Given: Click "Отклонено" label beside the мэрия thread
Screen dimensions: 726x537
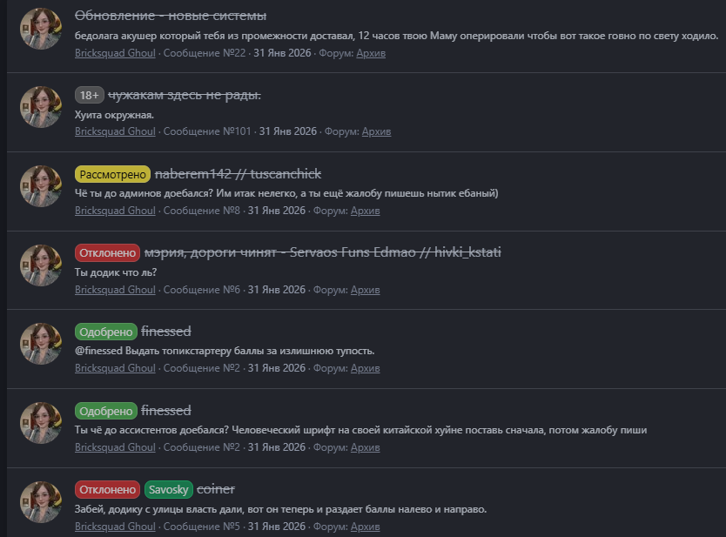Looking at the screenshot, I should click(x=108, y=252).
